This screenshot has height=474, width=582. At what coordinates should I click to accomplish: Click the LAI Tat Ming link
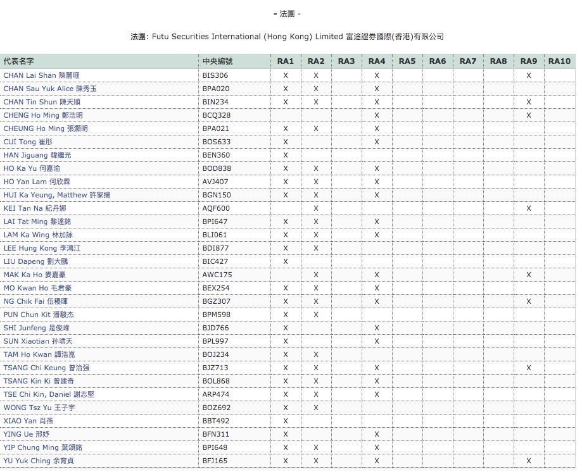point(37,221)
